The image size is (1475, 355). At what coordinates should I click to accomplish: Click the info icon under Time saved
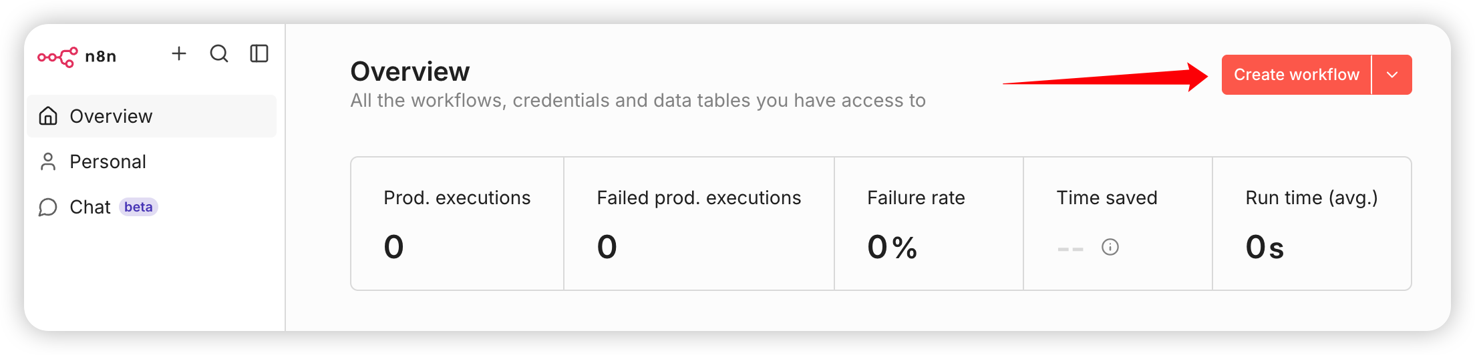(x=1110, y=247)
